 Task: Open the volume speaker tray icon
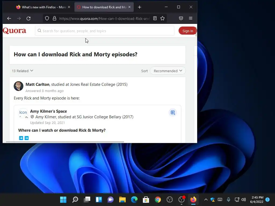[x=244, y=200]
